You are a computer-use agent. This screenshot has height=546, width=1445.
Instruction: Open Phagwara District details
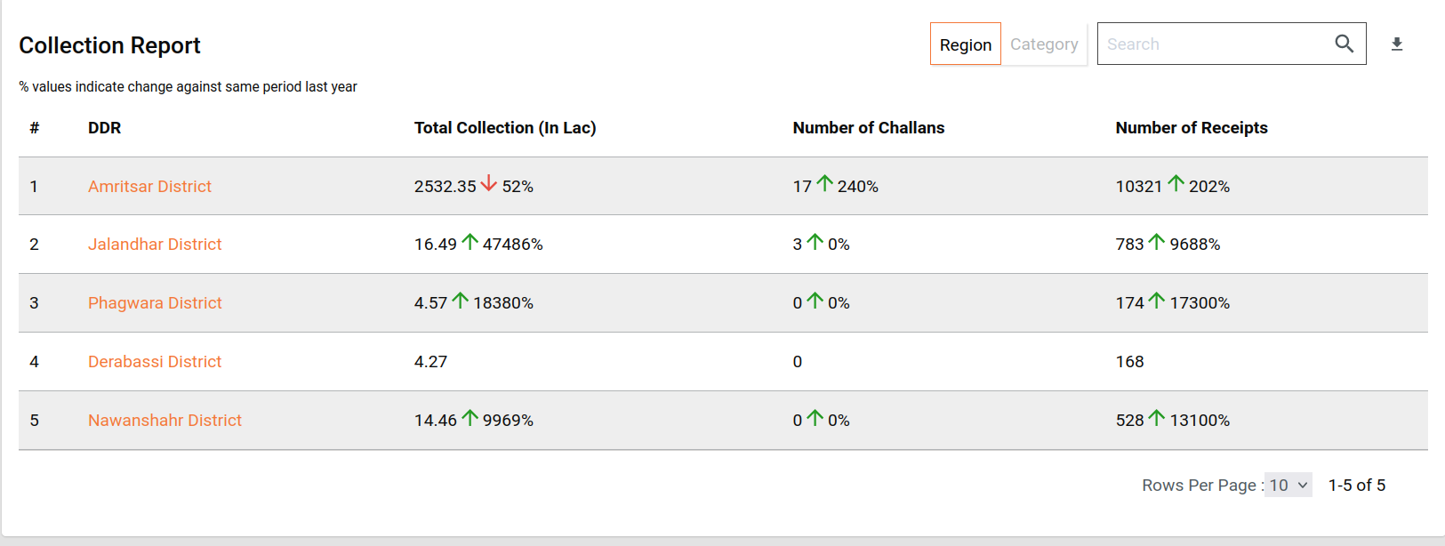click(x=155, y=303)
